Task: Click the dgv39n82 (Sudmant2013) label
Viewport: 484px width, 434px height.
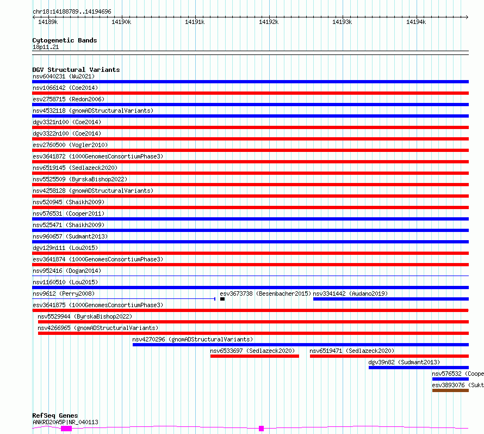Action: click(x=404, y=362)
